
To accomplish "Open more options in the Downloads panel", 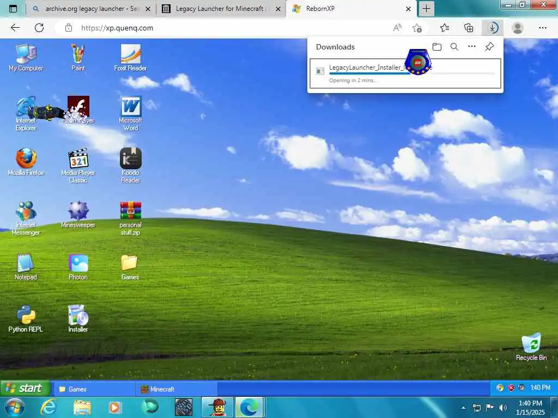I will (x=472, y=47).
